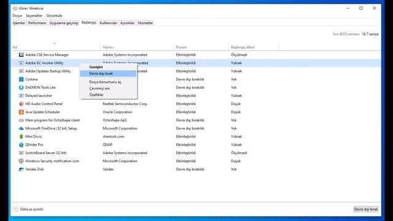The height and width of the screenshot is (221, 393).
Task: Select the Mini Doviz entry name
Action: coord(34,136)
